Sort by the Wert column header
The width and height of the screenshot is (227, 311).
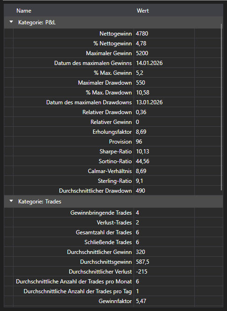(x=142, y=11)
